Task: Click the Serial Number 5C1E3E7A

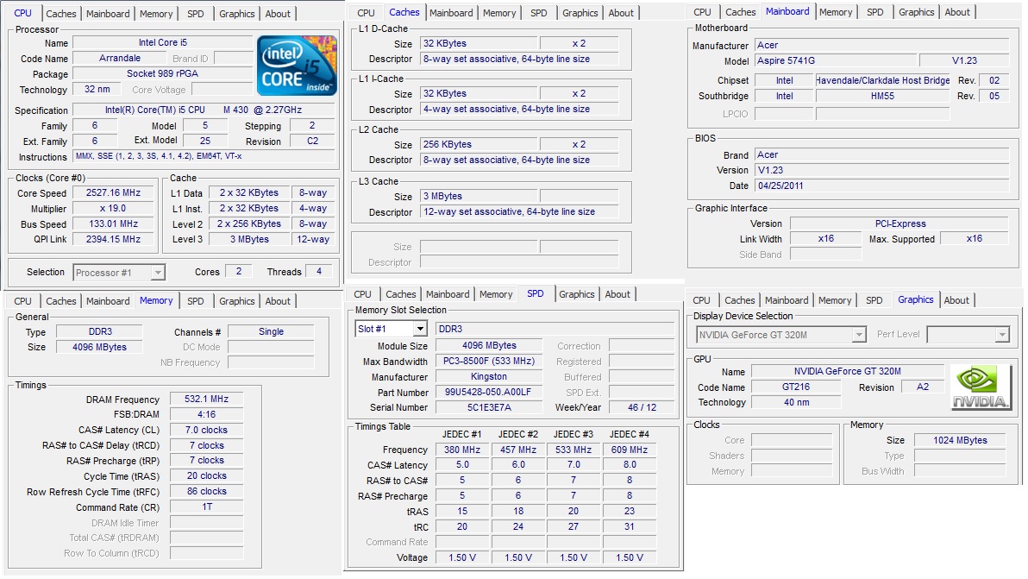Action: (489, 408)
